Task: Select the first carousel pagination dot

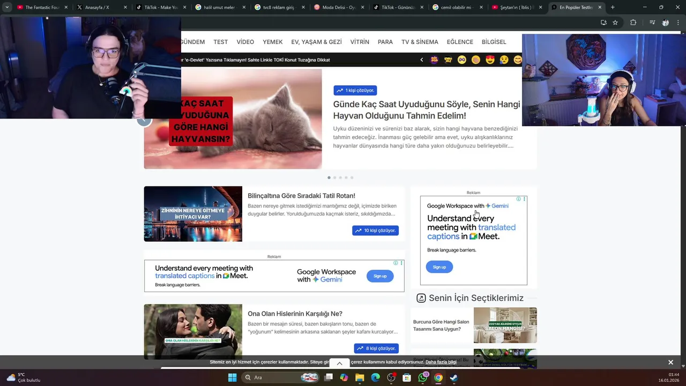Action: [x=329, y=177]
